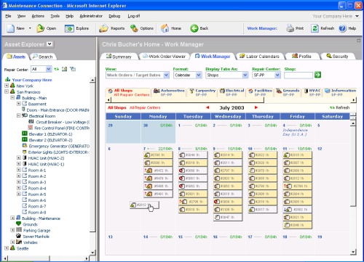The height and width of the screenshot is (262, 364).
Task: Collapse the Electrical Room node
Action: tap(19, 115)
